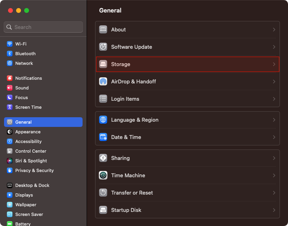This screenshot has height=226, width=288.
Task: Click the magnifying glass in search field
Action: click(x=9, y=27)
